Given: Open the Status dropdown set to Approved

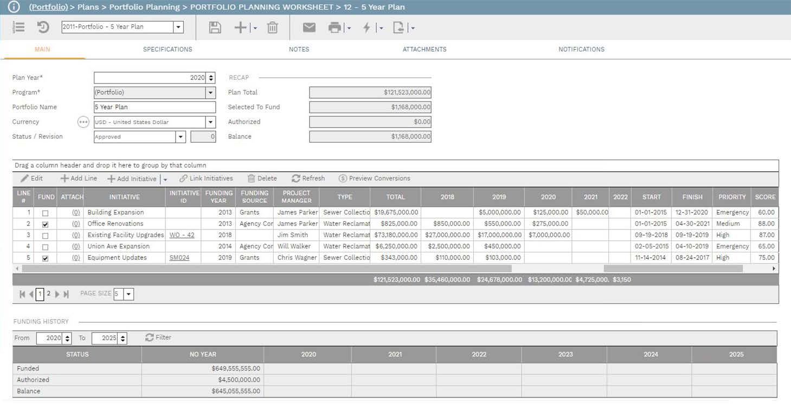Looking at the screenshot, I should pyautogui.click(x=181, y=137).
